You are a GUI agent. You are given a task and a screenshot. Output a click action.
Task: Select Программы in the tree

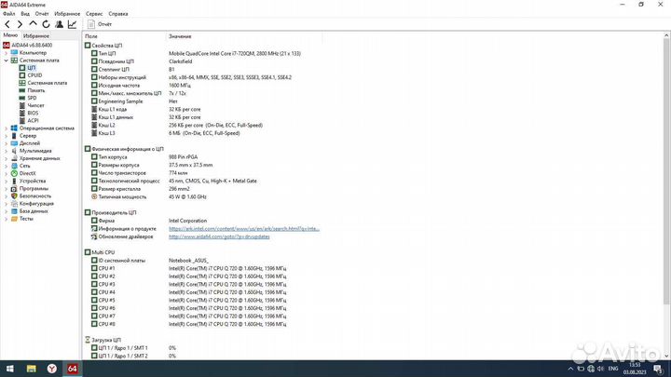pyautogui.click(x=34, y=188)
